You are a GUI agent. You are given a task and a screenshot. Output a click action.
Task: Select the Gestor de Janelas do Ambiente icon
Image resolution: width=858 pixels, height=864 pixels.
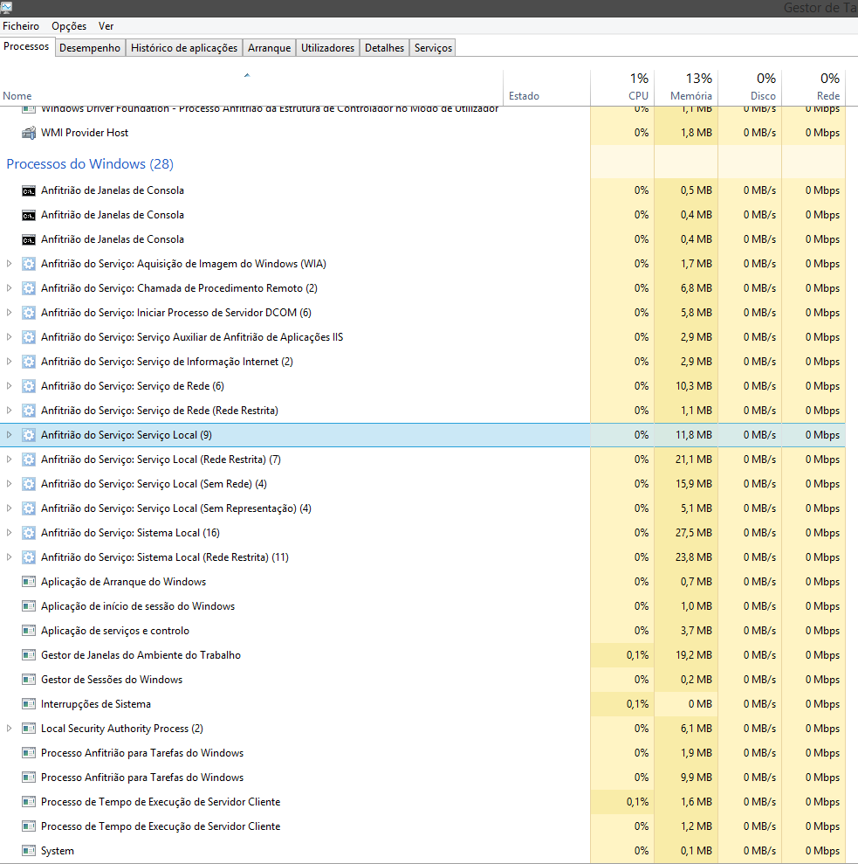(x=29, y=655)
